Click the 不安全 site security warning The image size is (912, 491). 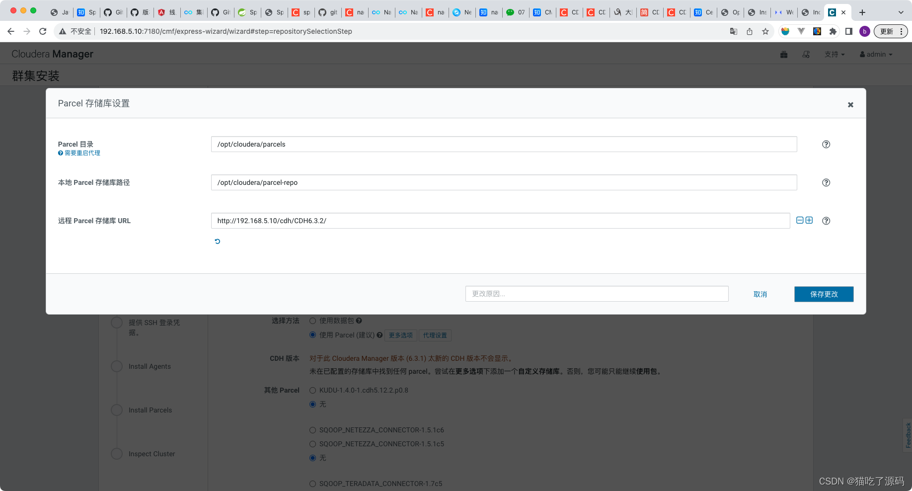[x=75, y=31]
